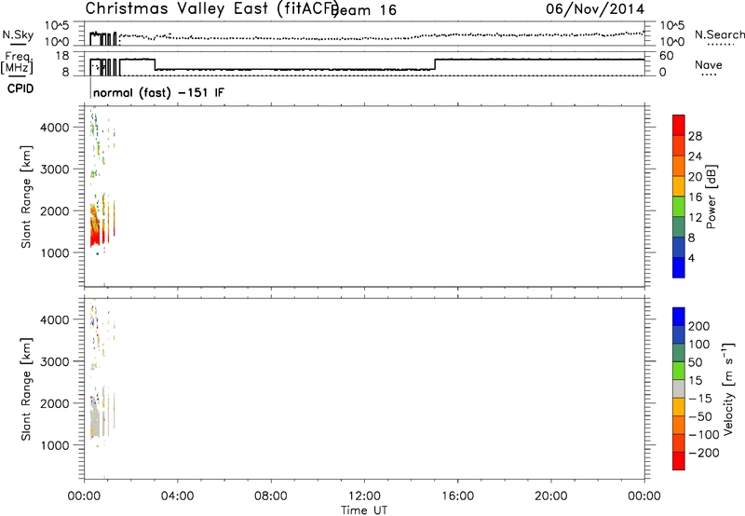The height and width of the screenshot is (516, 745).
Task: Click the Freq. [MHz] axis label
Action: (18, 63)
